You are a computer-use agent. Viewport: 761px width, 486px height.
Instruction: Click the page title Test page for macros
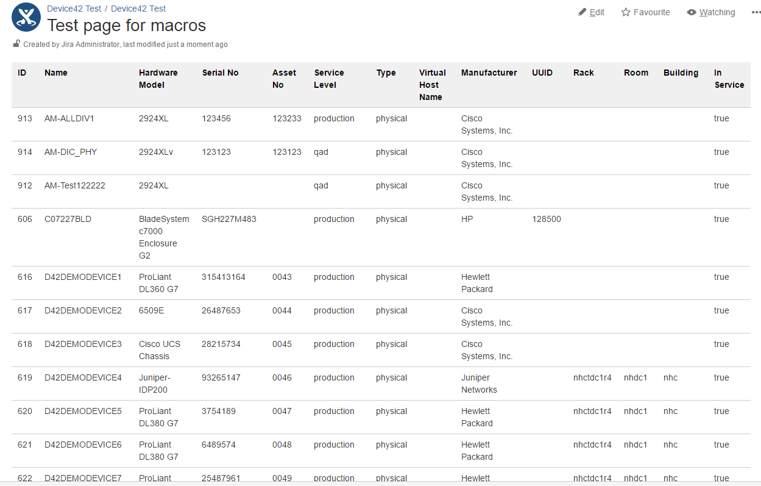[127, 26]
